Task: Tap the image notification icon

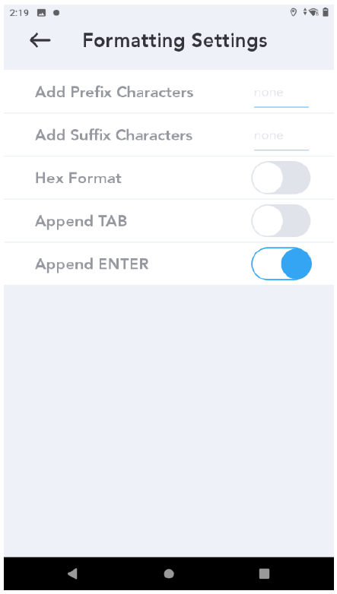Action: 41,13
